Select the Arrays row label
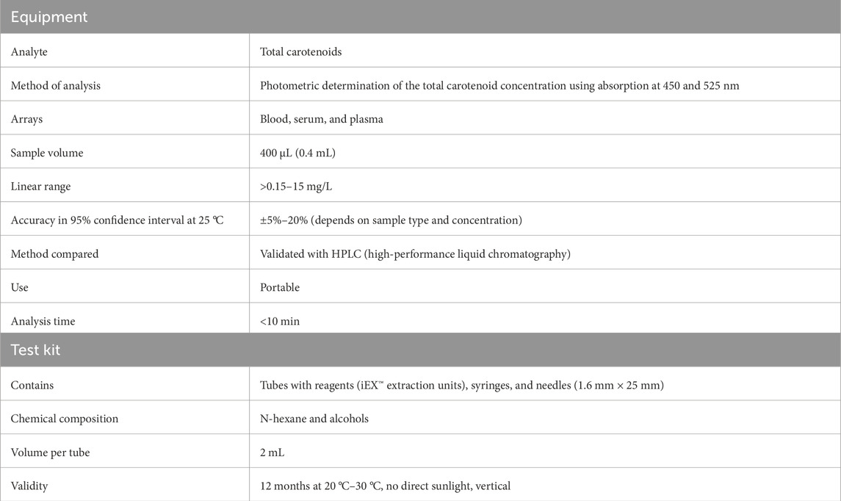 (x=26, y=119)
